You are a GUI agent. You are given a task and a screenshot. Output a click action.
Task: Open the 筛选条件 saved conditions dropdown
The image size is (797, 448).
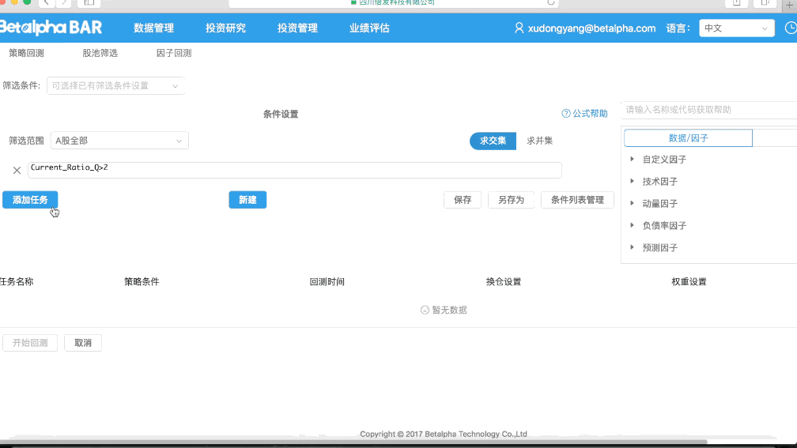pyautogui.click(x=115, y=85)
